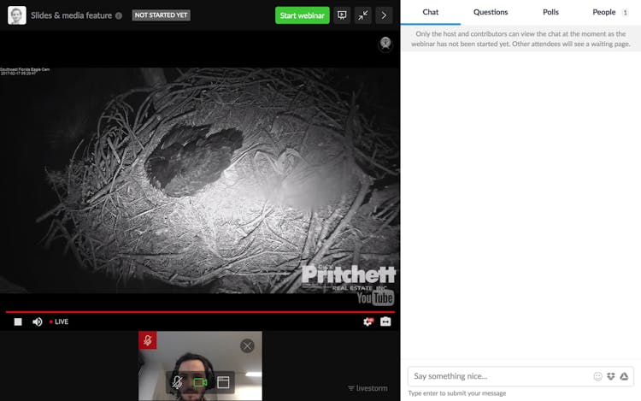Close the webcam preview
This screenshot has height=401, width=641.
click(x=247, y=345)
